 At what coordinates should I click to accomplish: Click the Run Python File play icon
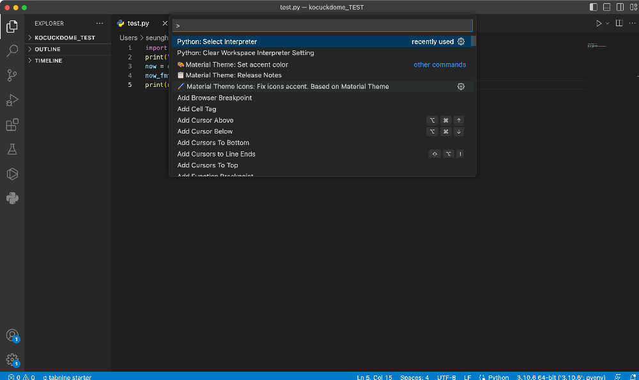[599, 24]
